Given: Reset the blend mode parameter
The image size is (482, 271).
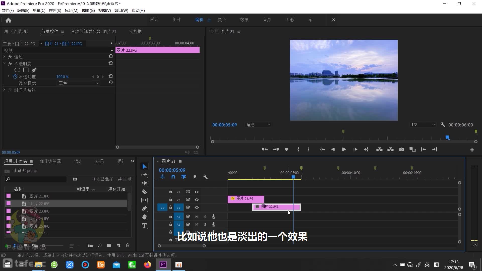Looking at the screenshot, I should (x=110, y=83).
